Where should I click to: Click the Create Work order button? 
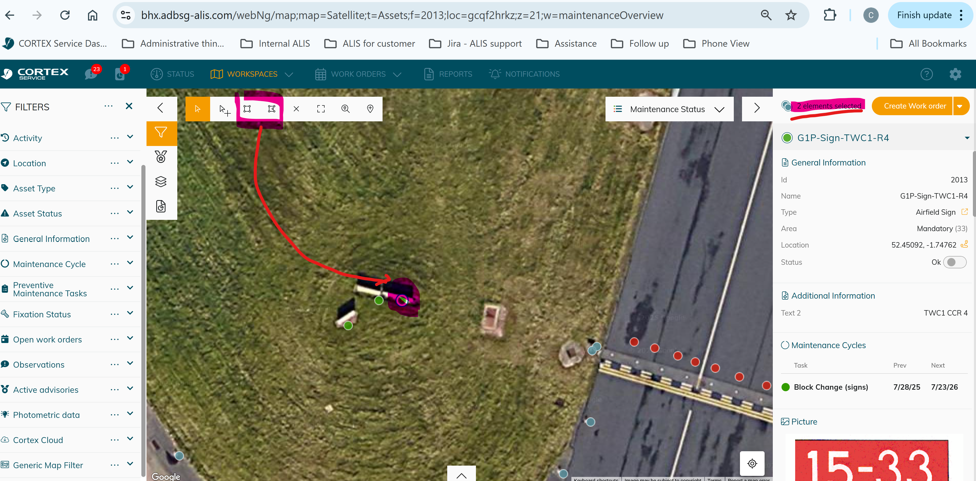point(914,106)
